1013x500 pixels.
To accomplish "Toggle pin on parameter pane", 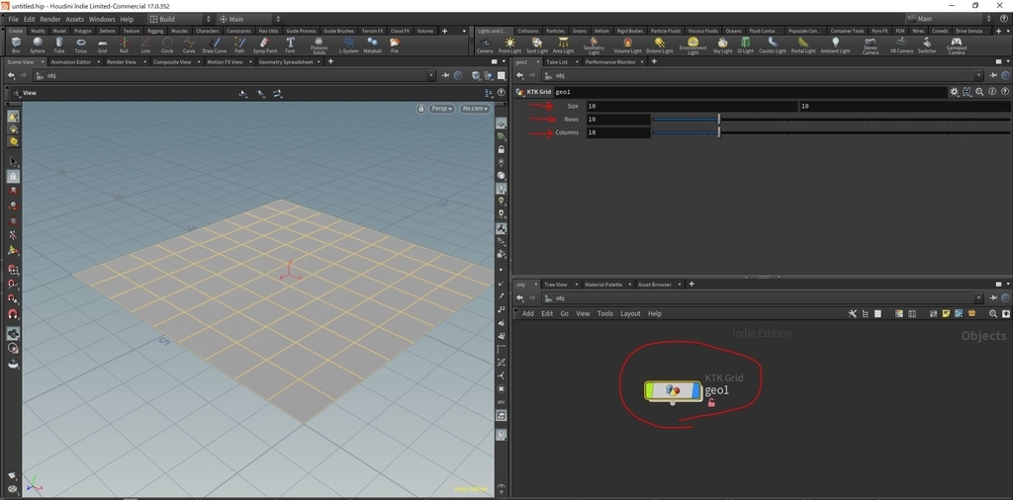I will (993, 75).
